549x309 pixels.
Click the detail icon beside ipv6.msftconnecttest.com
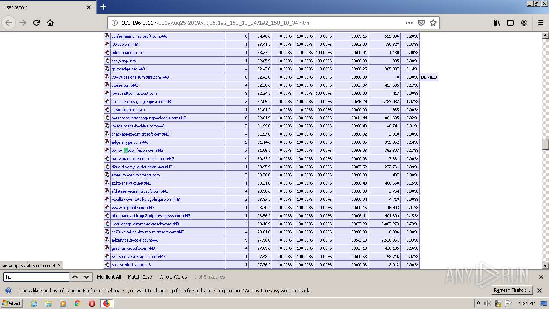(x=107, y=93)
